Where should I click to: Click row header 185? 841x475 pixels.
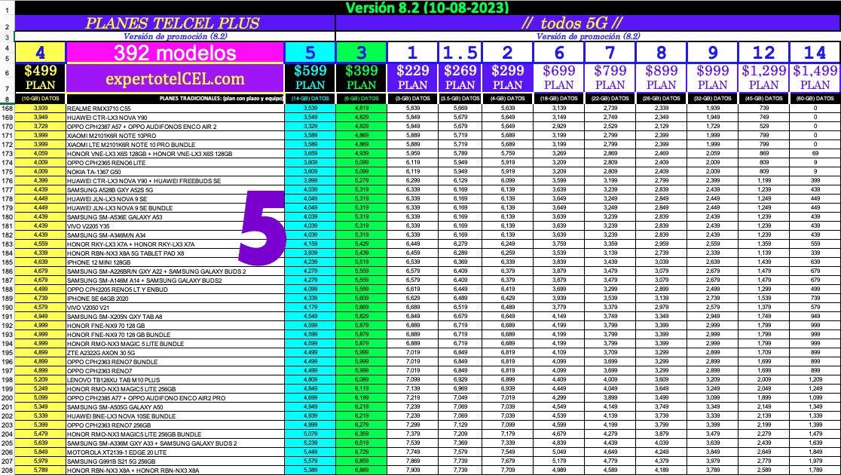click(8, 262)
